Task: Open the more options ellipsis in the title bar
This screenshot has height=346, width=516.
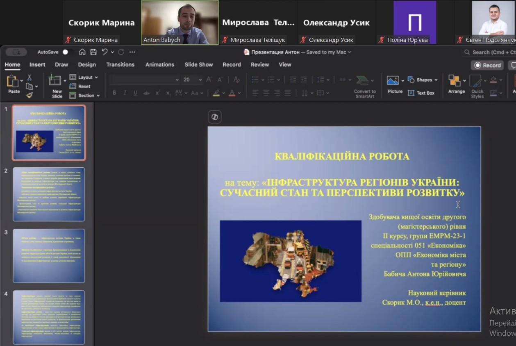Action: pos(132,52)
